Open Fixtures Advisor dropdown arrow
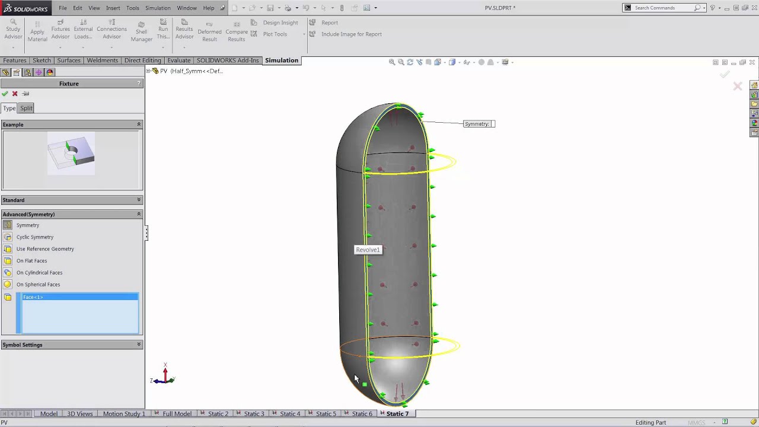759x427 pixels. click(x=60, y=47)
